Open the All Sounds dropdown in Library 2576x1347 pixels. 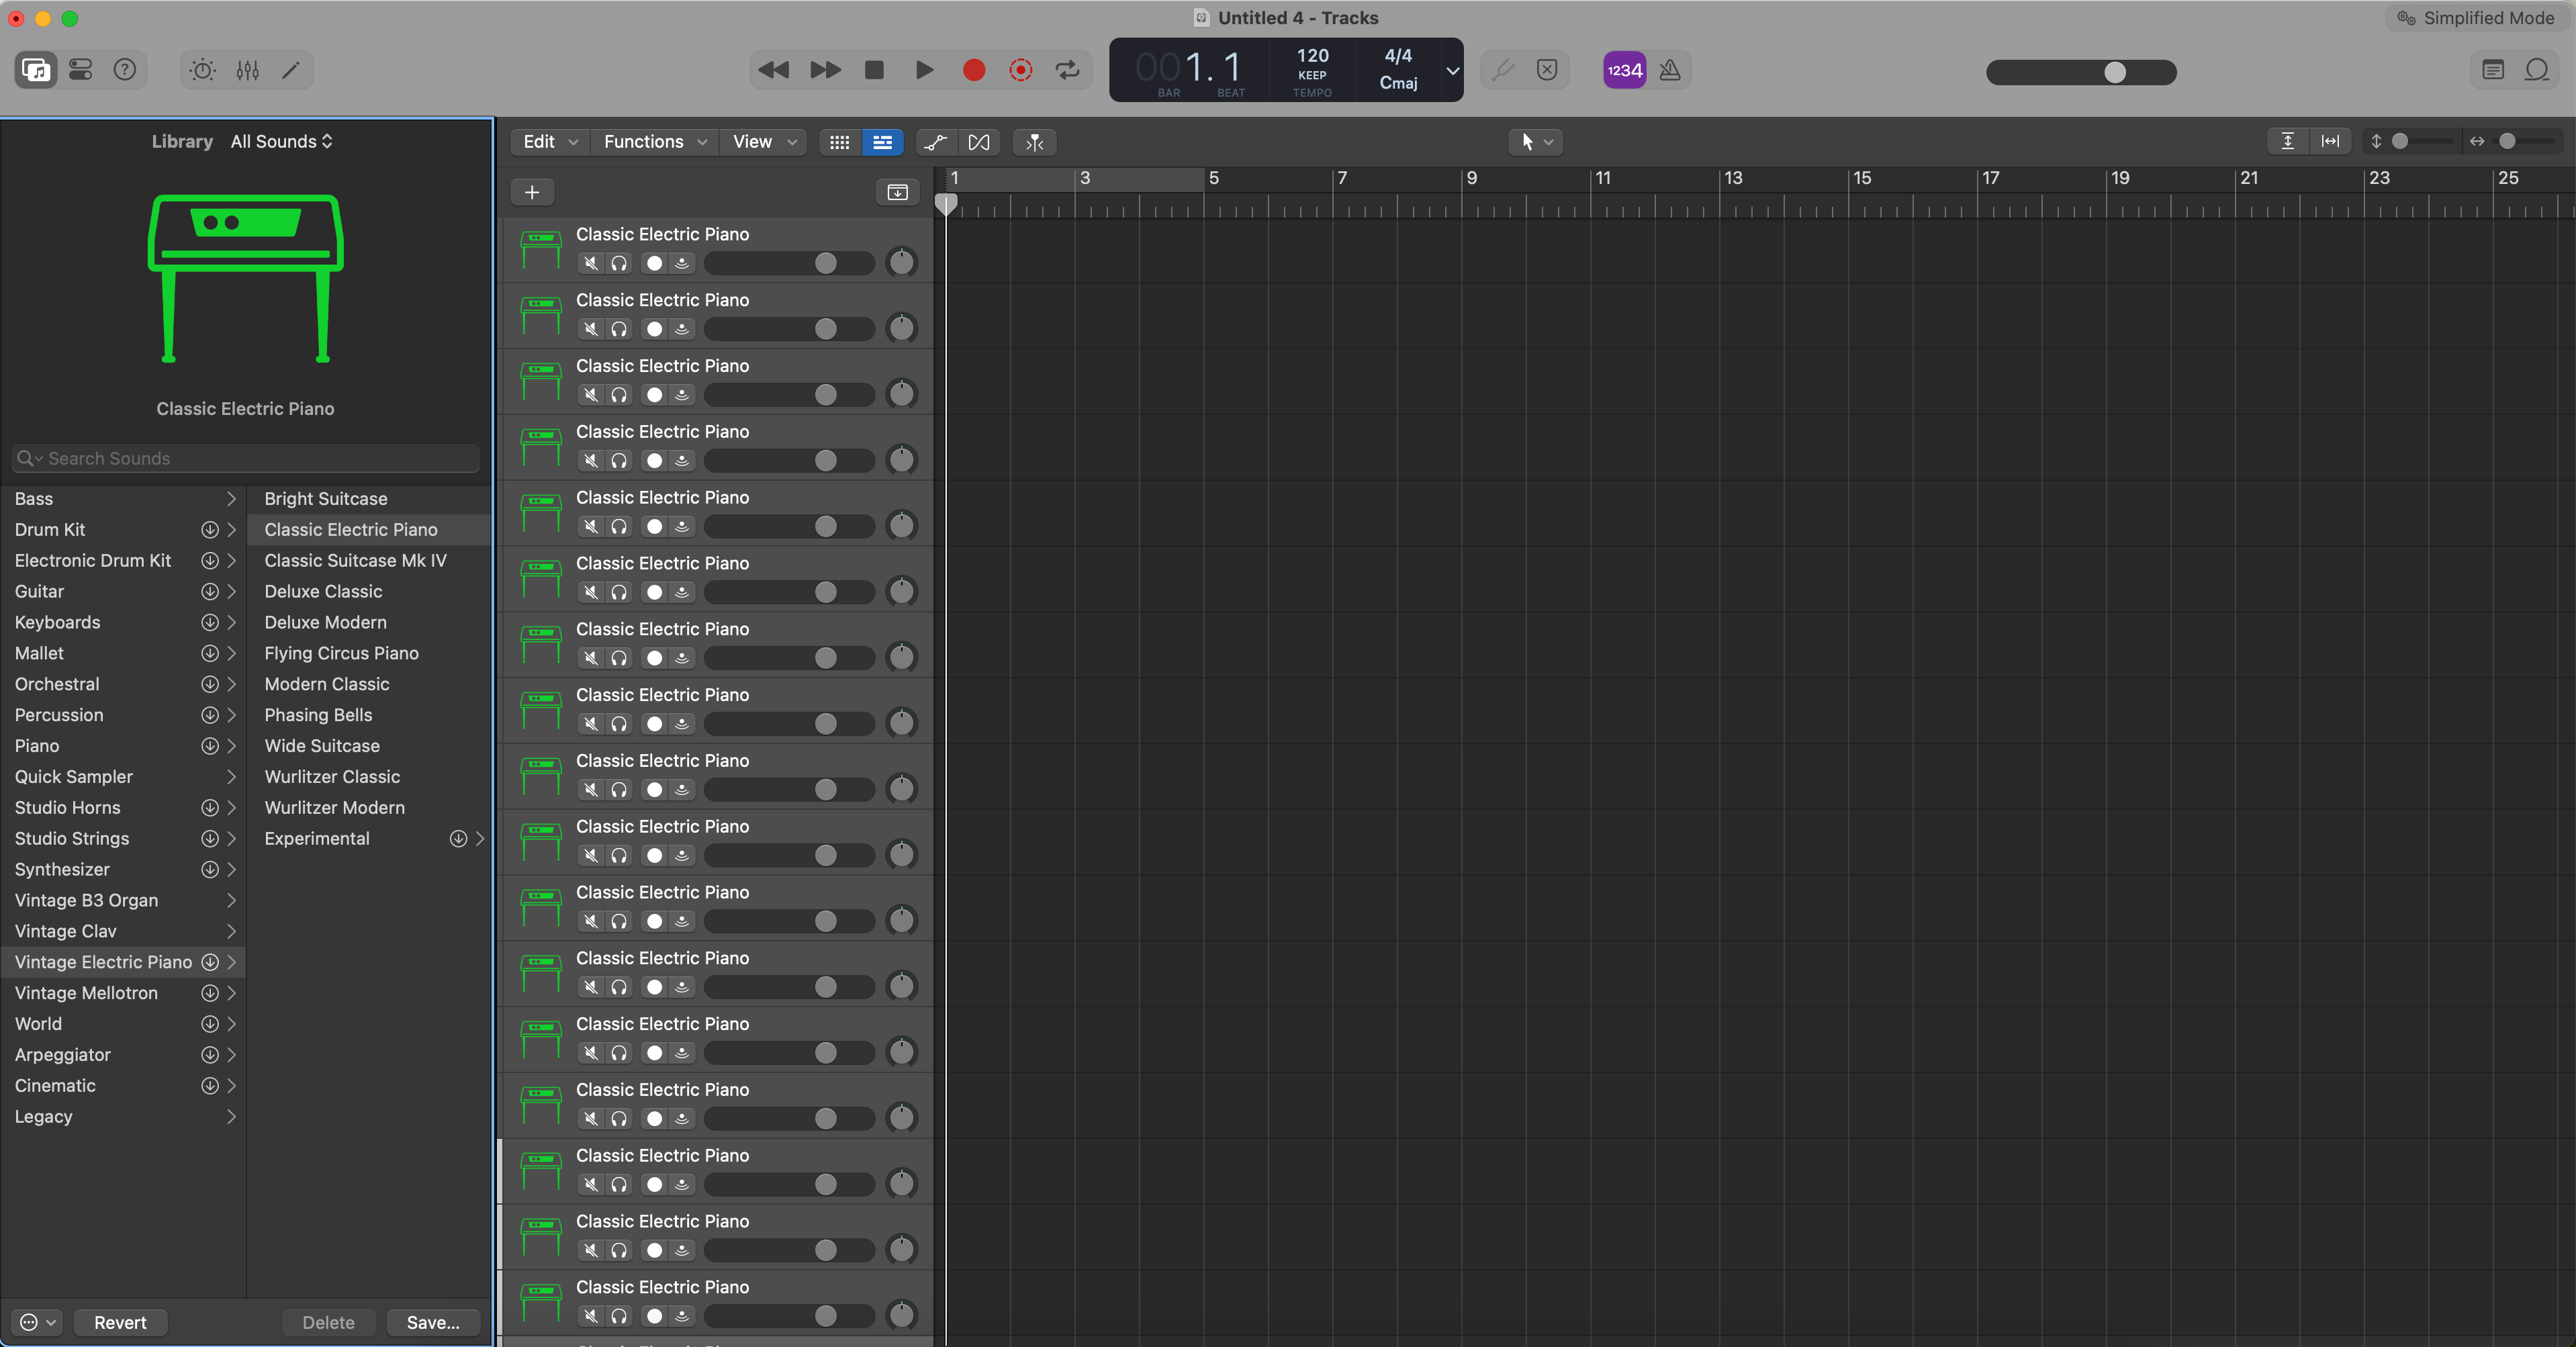tap(281, 142)
